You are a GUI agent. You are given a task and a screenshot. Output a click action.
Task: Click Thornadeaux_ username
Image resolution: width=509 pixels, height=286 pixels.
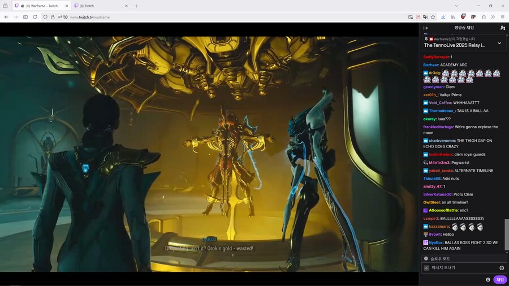(442, 111)
